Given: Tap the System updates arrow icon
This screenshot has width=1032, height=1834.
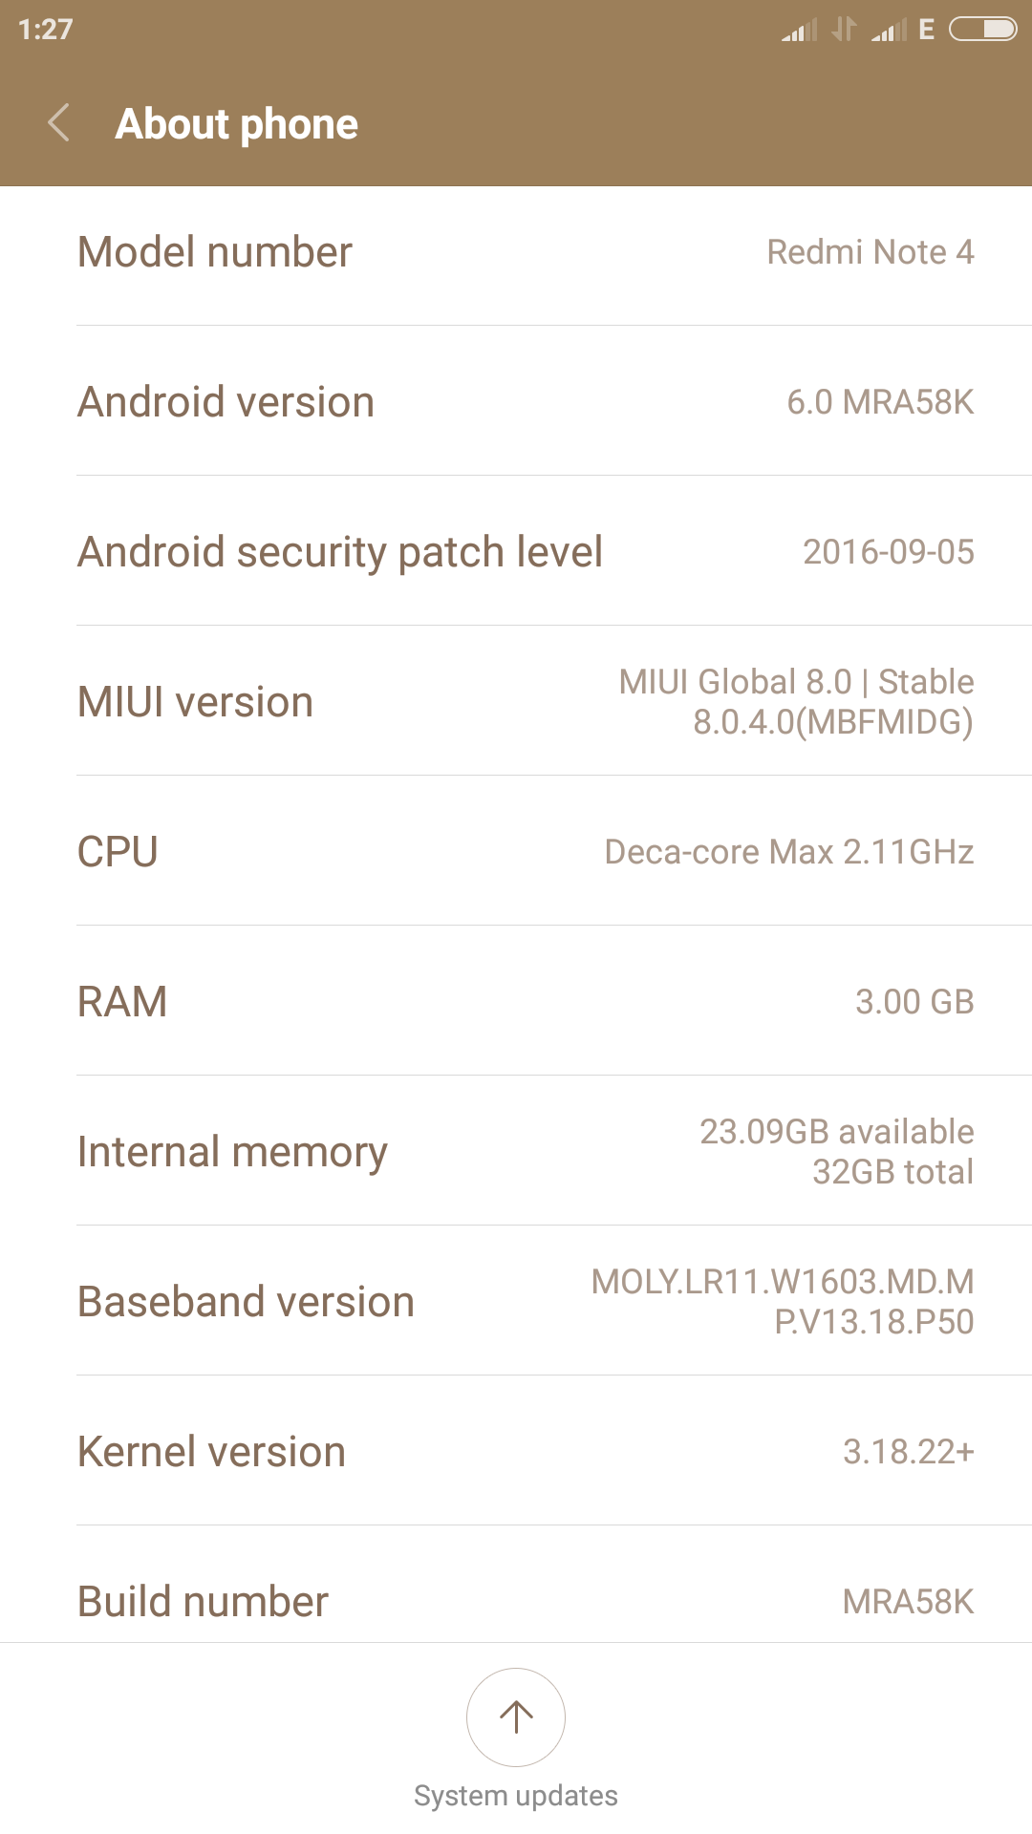Looking at the screenshot, I should (516, 1717).
